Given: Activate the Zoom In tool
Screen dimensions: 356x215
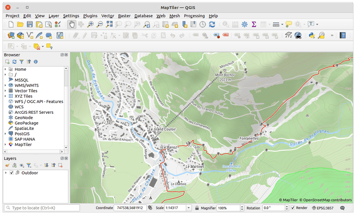Looking at the screenshot, I should 90,24.
